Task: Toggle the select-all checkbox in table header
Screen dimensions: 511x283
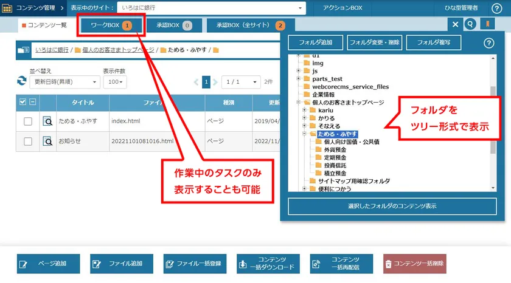Action: (x=23, y=102)
